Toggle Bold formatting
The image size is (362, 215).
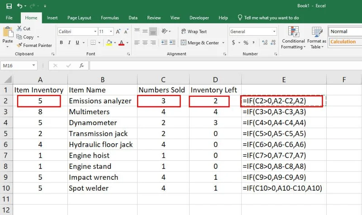61,42
